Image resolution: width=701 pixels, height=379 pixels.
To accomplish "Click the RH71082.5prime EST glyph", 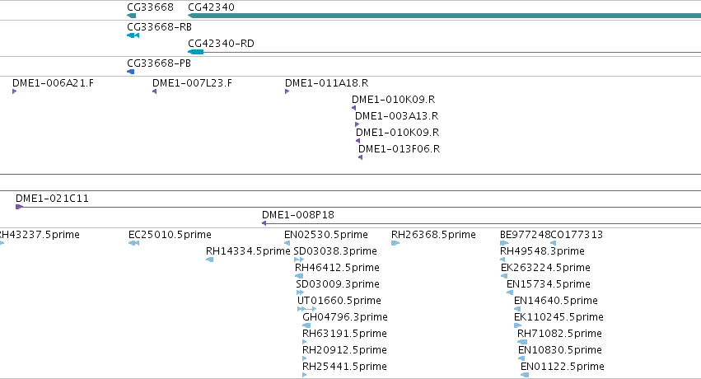I will click(522, 342).
